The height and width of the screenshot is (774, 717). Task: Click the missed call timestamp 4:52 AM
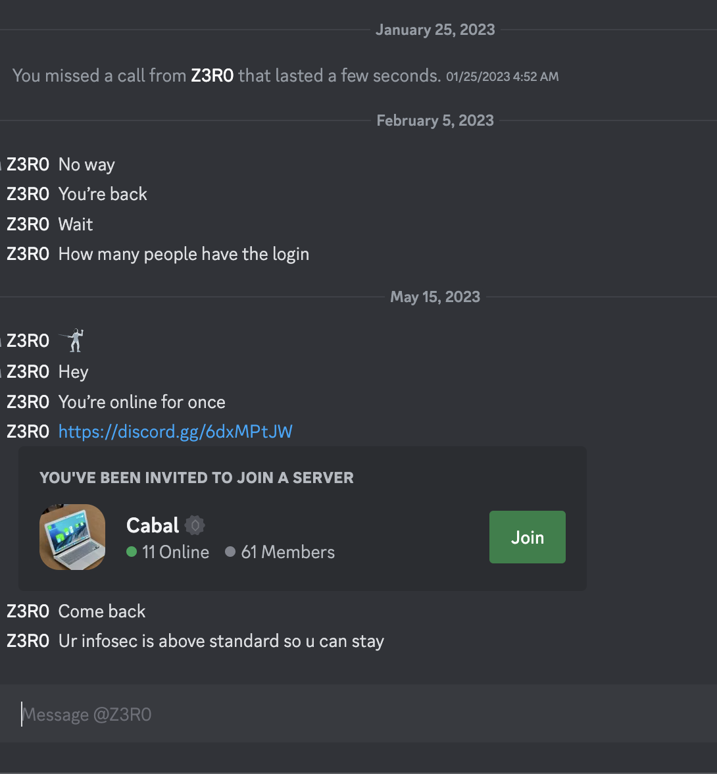503,76
